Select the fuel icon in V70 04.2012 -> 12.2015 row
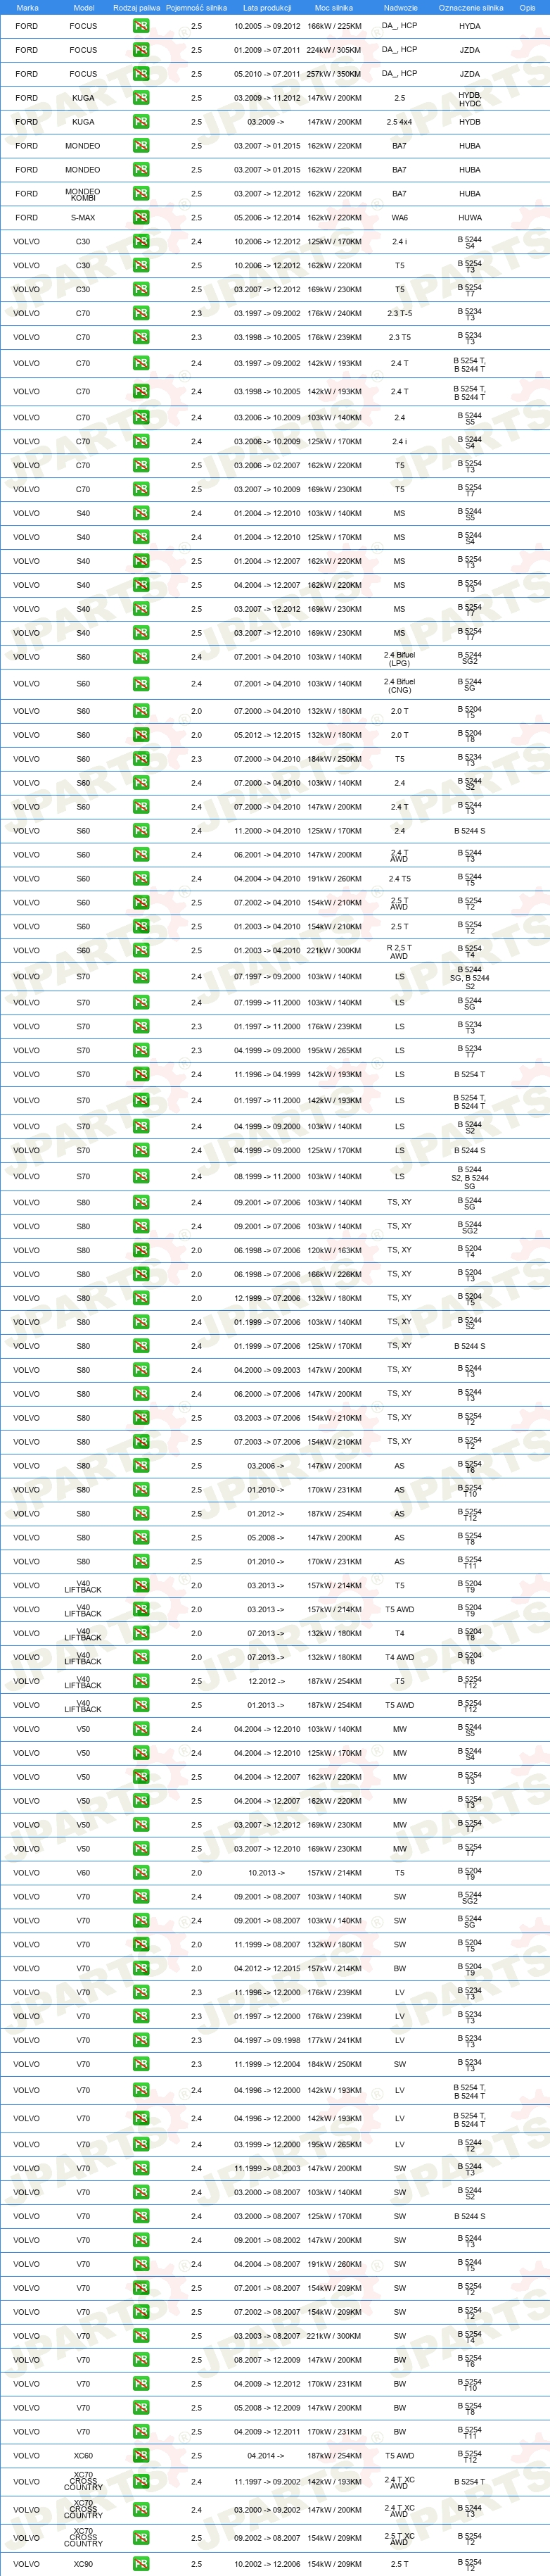Screen dimensions: 550x2576 point(141,1969)
